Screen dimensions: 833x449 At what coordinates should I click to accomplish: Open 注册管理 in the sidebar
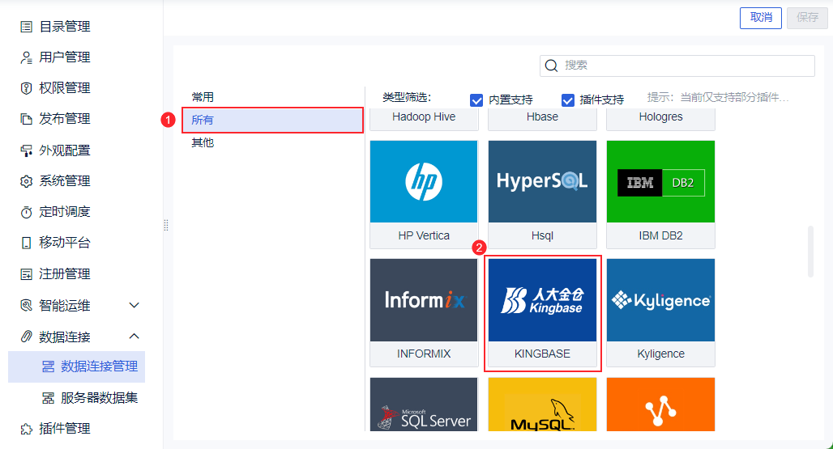(65, 274)
